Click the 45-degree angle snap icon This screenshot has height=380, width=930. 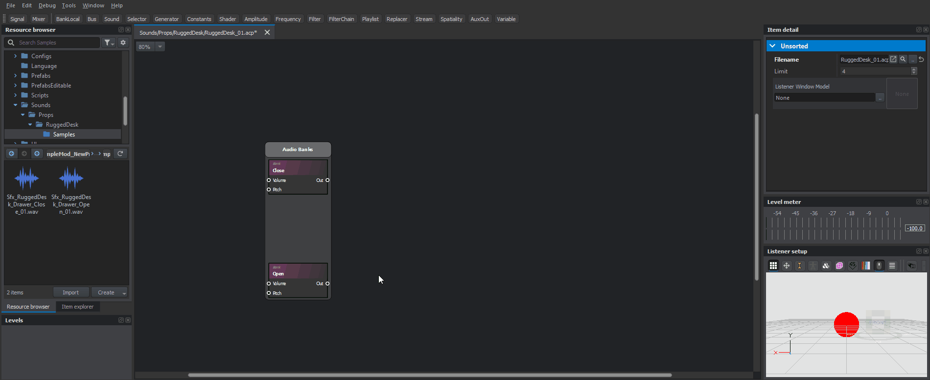pyautogui.click(x=853, y=266)
